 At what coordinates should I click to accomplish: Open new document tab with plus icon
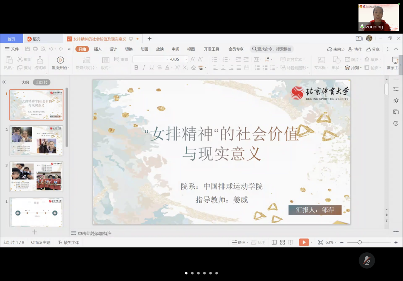(x=149, y=39)
